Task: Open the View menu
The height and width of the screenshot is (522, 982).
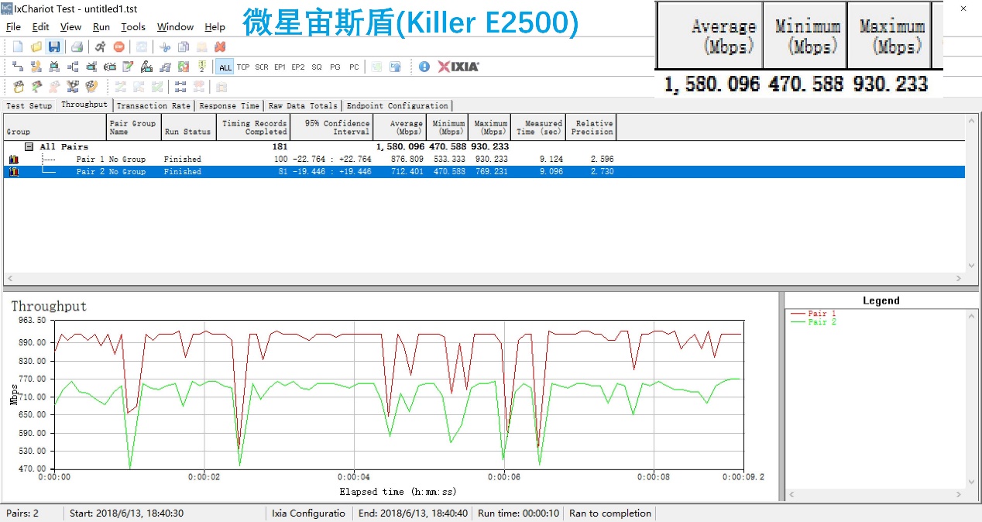Action: tap(70, 26)
